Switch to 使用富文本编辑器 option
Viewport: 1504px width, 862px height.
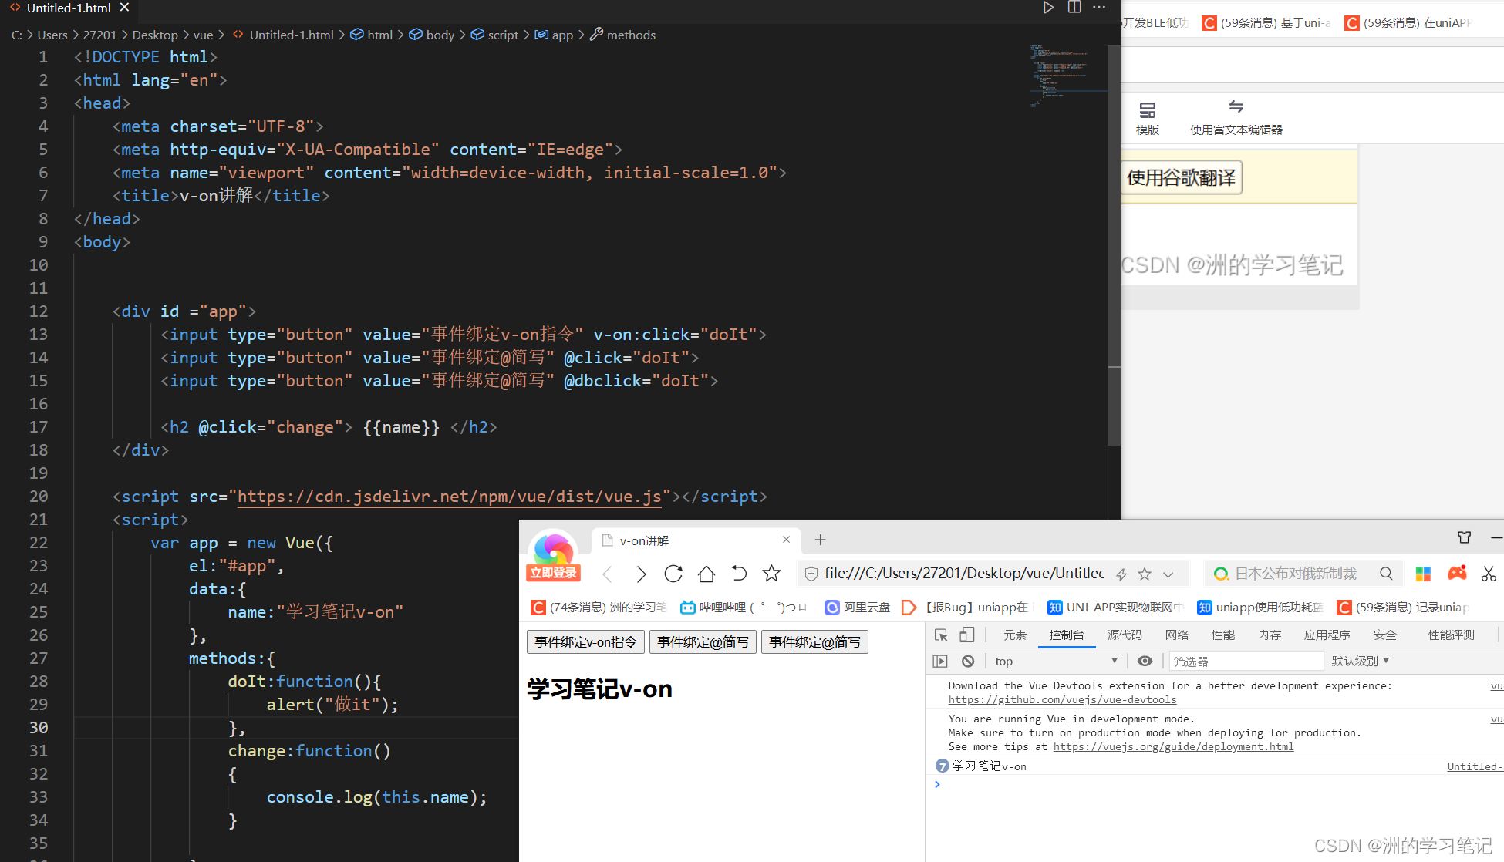[x=1236, y=118]
